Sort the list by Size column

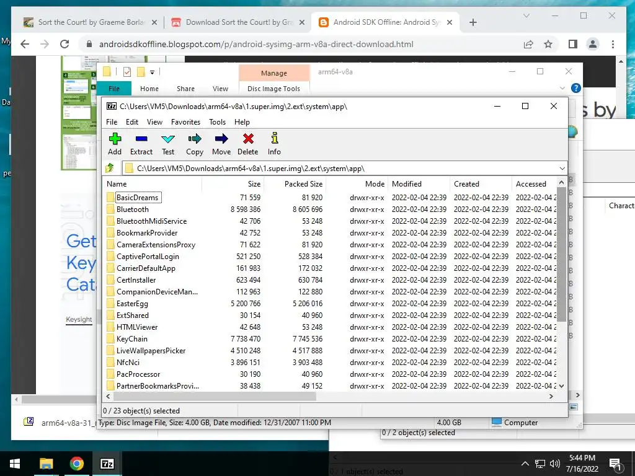coord(233,183)
